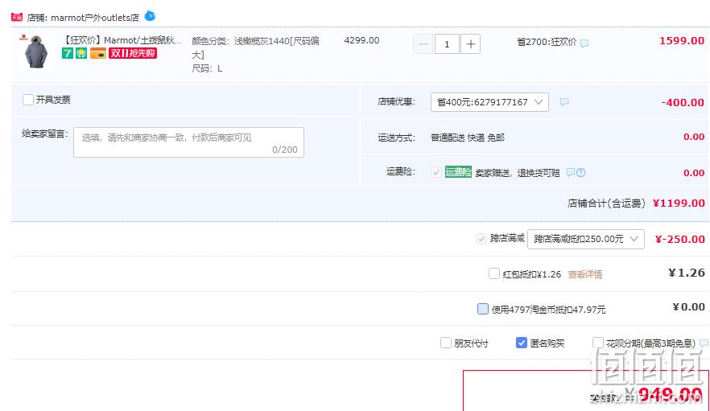710x411 pixels.
Task: Click the 普通配送 快递 免邮 shipping text
Action: (467, 138)
